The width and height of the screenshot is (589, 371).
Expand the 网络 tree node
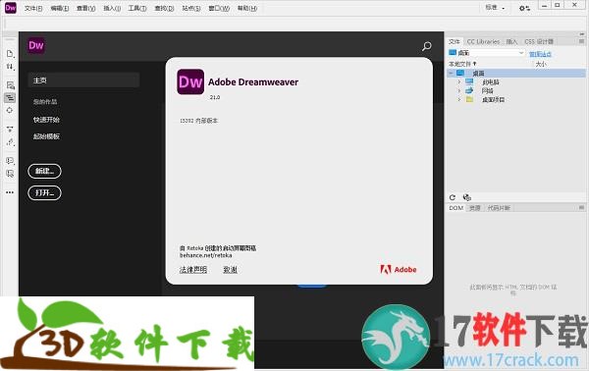click(459, 91)
